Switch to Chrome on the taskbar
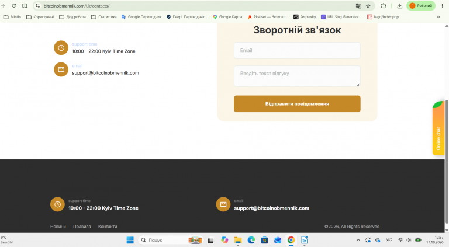The width and height of the screenshot is (449, 247). tap(291, 240)
